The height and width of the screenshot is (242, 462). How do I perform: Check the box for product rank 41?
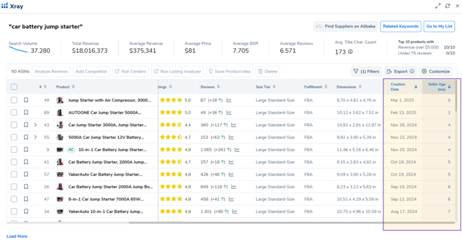click(x=14, y=162)
